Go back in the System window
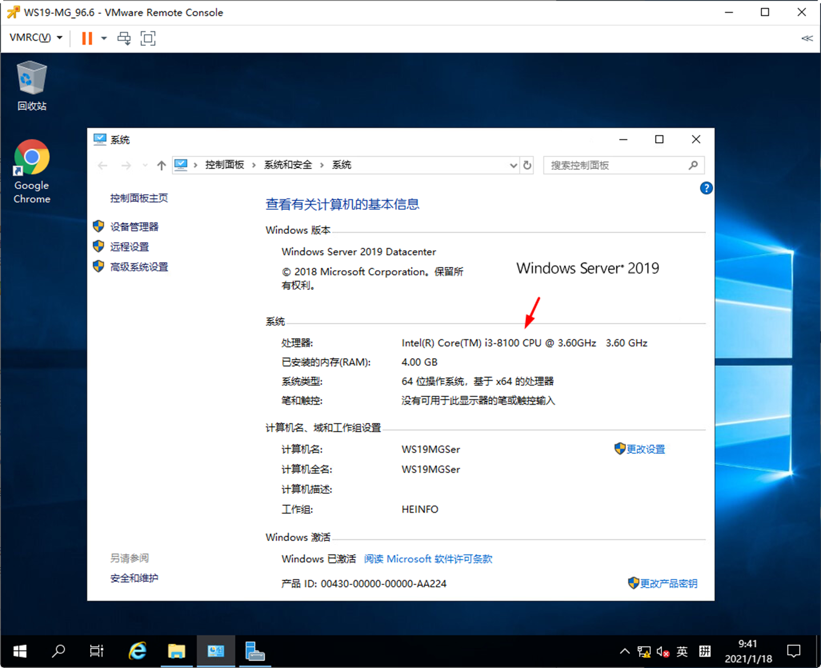This screenshot has width=821, height=668. pyautogui.click(x=103, y=165)
